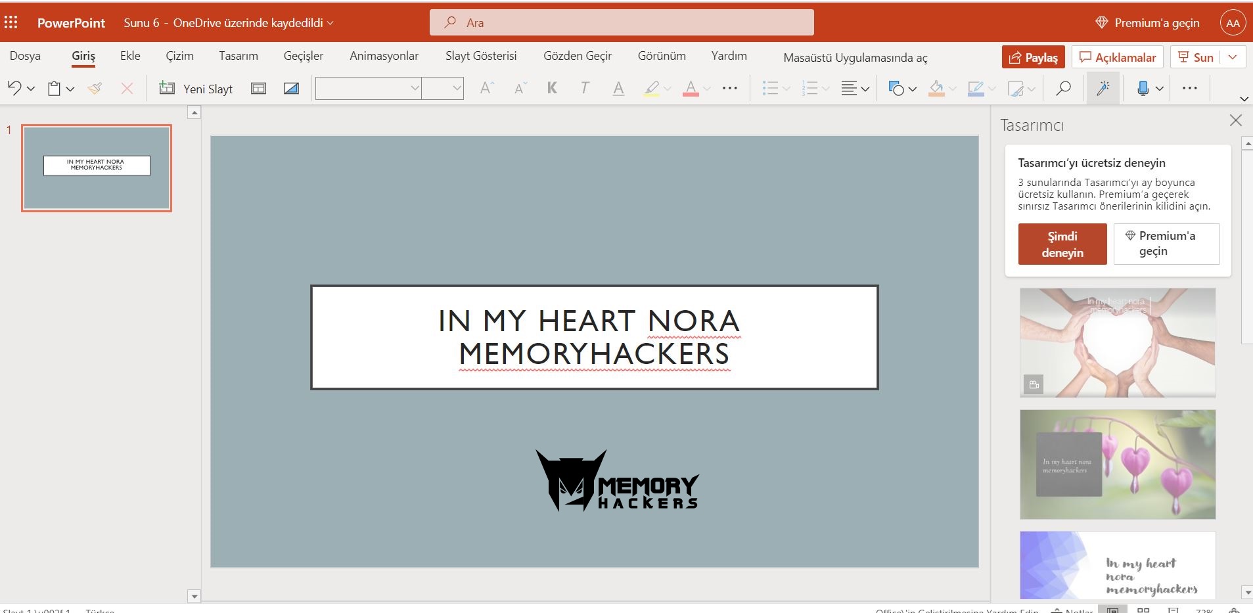Delete with the red X icon

click(127, 88)
